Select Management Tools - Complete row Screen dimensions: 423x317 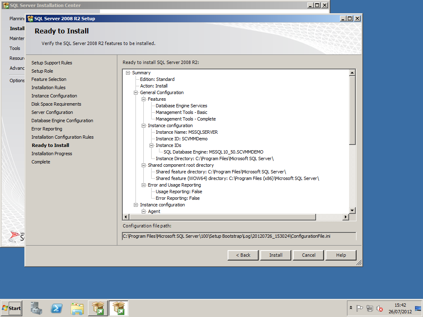point(185,119)
